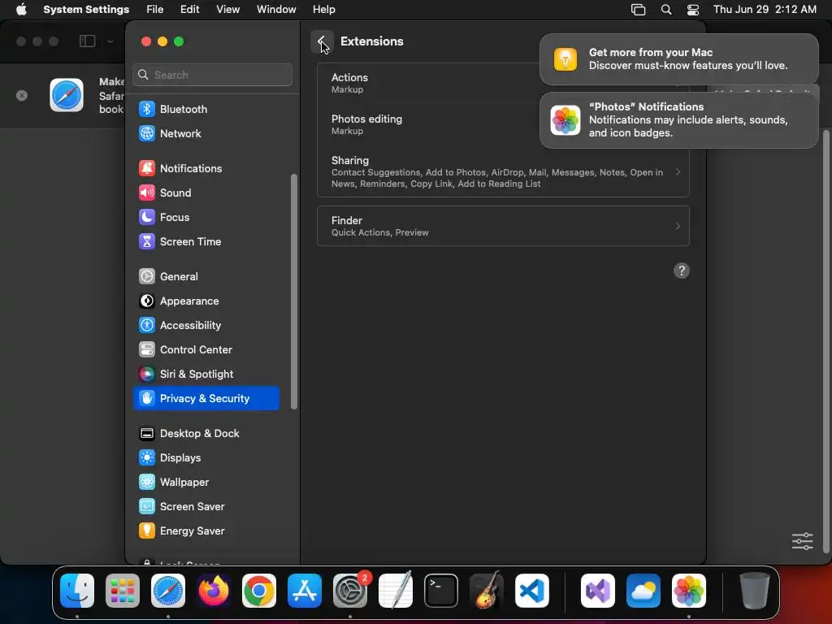Image resolution: width=832 pixels, height=624 pixels.
Task: Open the Actions Markup row
Action: [503, 84]
